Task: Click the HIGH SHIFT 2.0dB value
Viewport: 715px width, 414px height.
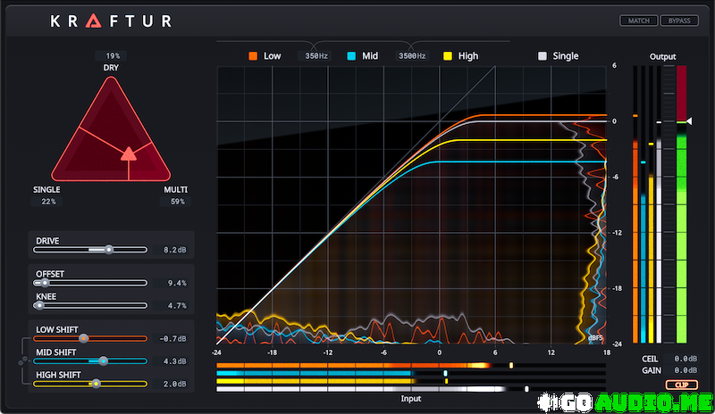Action: (x=174, y=384)
